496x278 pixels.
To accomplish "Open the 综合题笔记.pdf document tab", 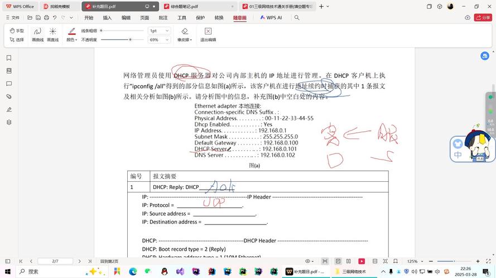I will [199, 6].
